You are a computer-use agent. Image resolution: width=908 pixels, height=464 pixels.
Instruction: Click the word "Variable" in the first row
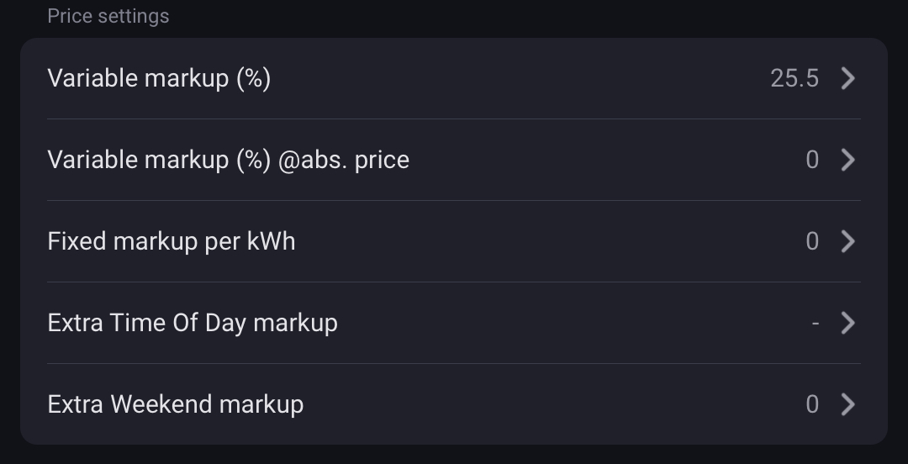[92, 78]
